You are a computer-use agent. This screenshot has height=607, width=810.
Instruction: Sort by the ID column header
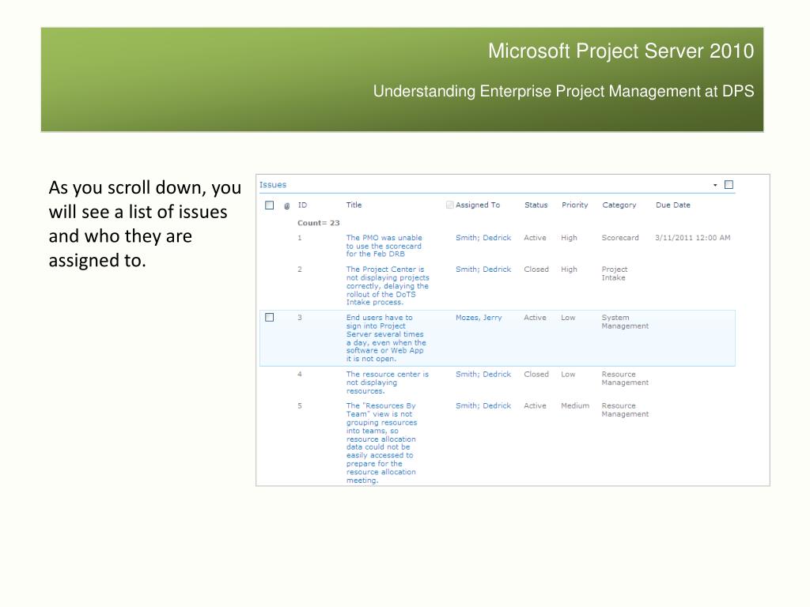pos(302,205)
